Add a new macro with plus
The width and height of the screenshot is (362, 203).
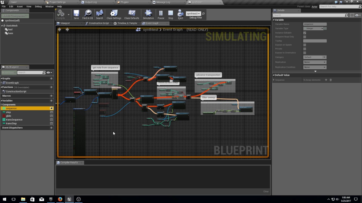pos(51,96)
